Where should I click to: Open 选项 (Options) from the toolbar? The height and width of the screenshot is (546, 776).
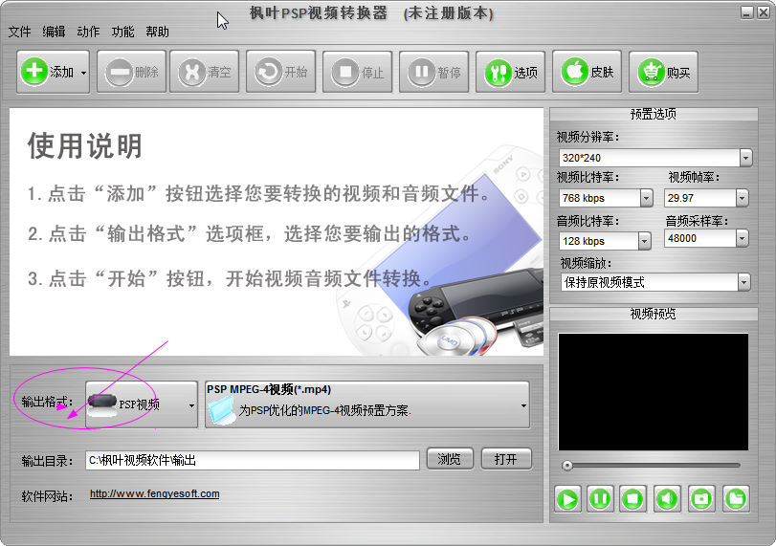click(x=510, y=73)
